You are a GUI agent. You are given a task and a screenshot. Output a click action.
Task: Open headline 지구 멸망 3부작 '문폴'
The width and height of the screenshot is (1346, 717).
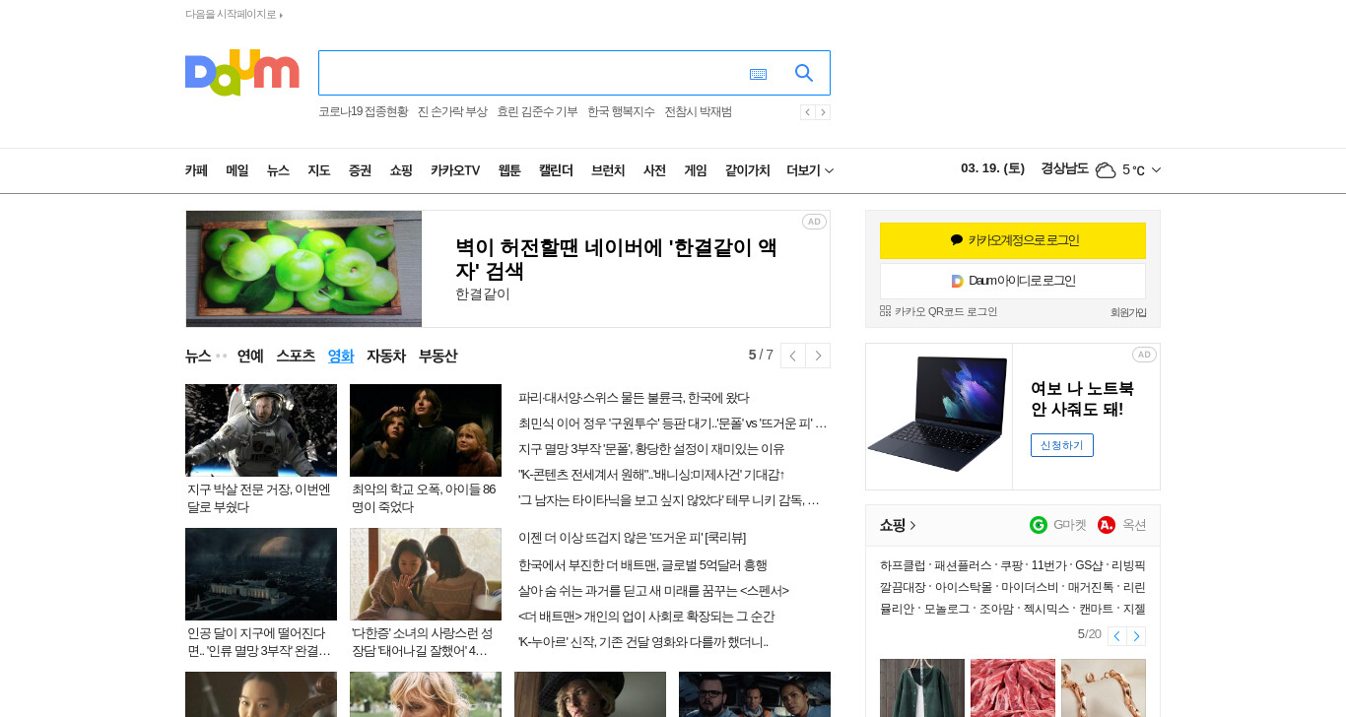651,449
